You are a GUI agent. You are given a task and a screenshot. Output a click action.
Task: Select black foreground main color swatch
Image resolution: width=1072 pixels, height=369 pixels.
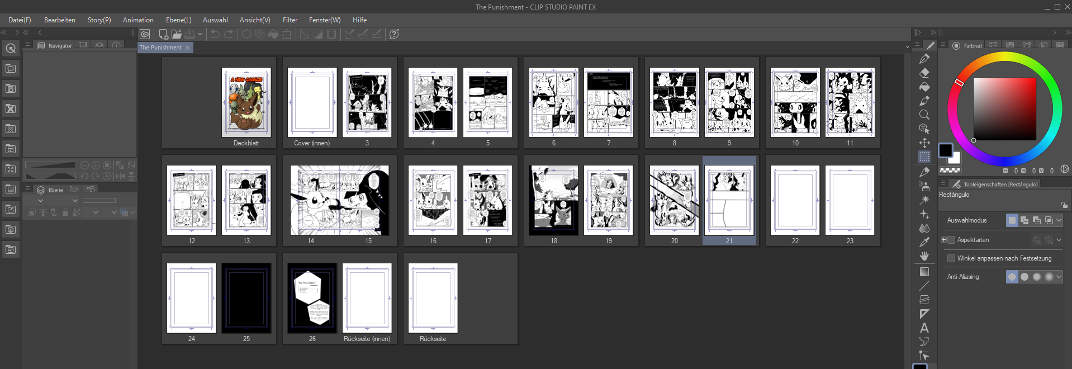tap(945, 150)
